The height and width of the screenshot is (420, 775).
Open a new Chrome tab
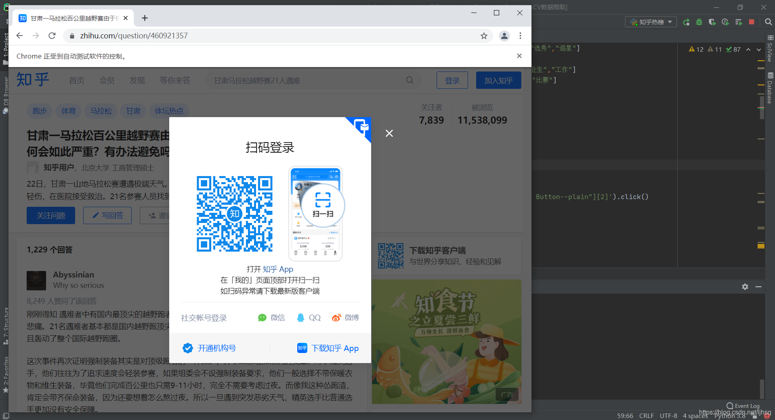[145, 18]
